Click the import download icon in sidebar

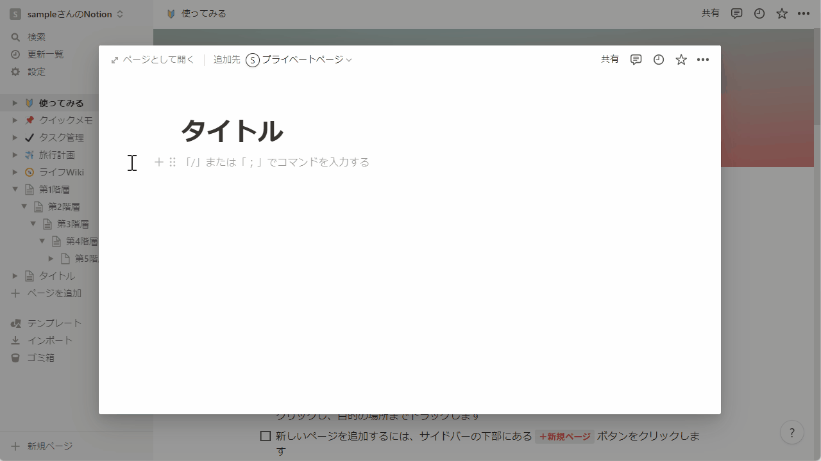16,341
